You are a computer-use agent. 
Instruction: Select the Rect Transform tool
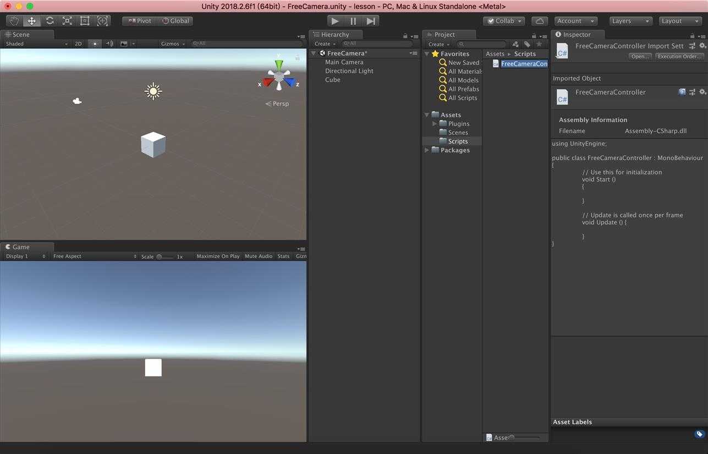85,21
